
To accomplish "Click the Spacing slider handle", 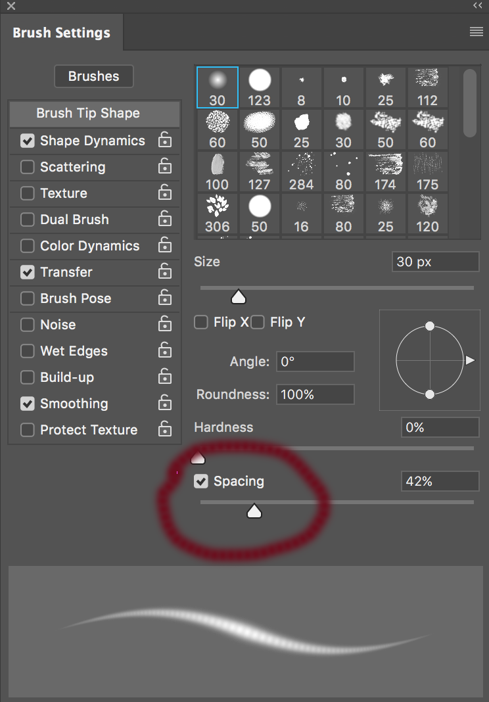I will pos(254,511).
